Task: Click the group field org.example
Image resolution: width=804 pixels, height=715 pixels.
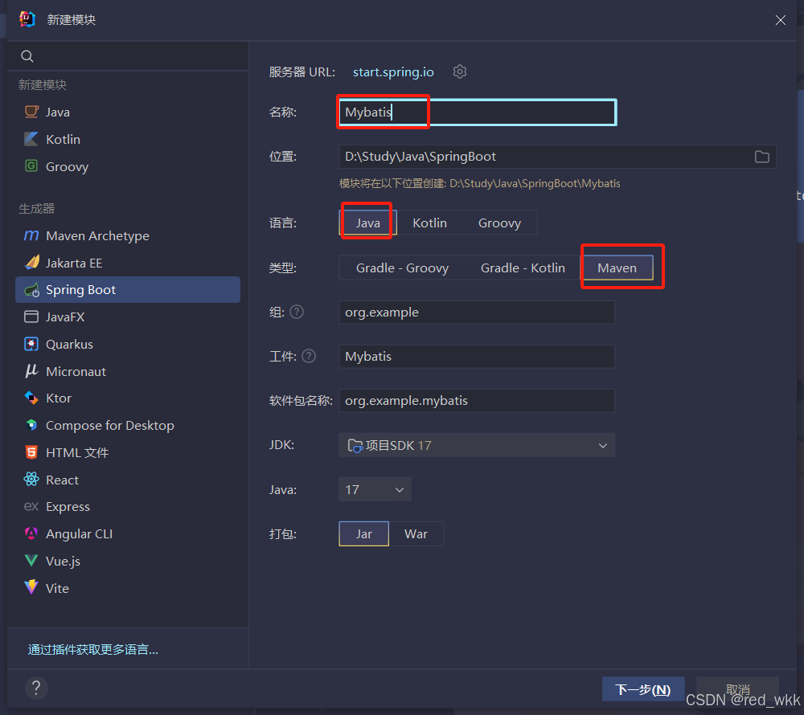Action: pyautogui.click(x=477, y=312)
